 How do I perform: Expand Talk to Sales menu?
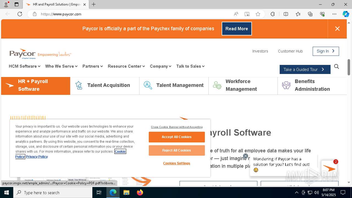click(x=190, y=66)
